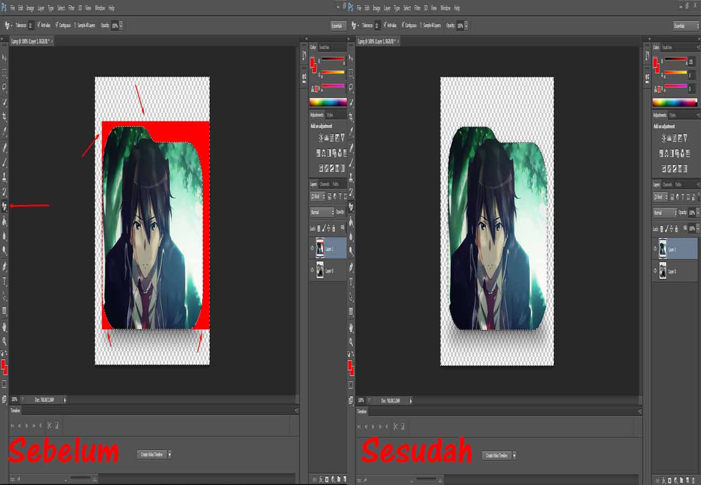Adjust the R color slider in Sesudah window

pyautogui.click(x=676, y=59)
